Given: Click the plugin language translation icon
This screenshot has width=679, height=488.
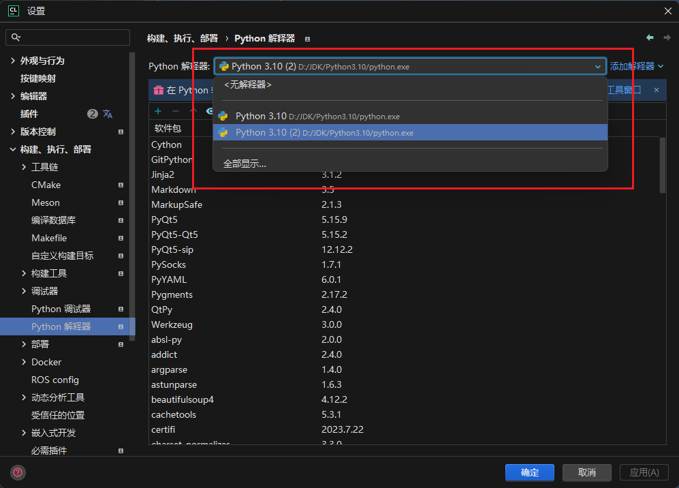Looking at the screenshot, I should click(108, 114).
